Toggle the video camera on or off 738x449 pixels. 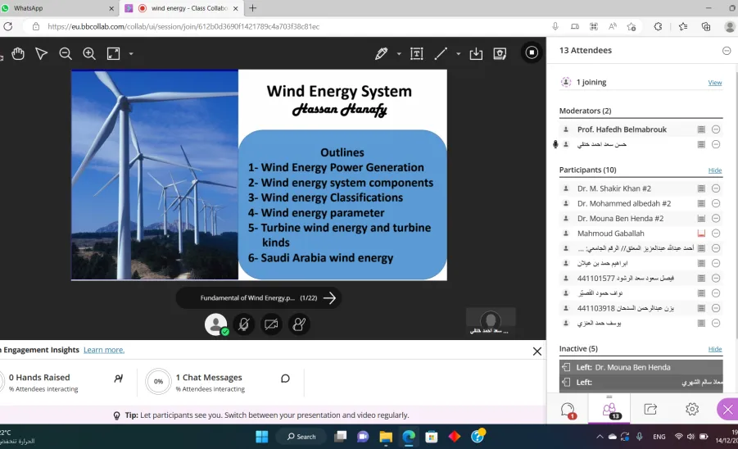(271, 324)
